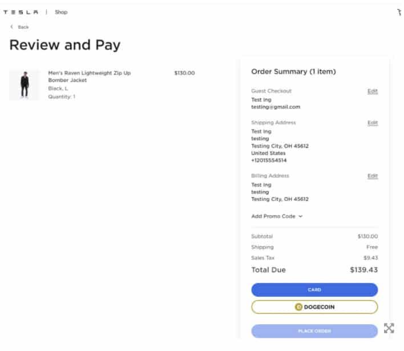Image resolution: width=404 pixels, height=351 pixels.
Task: Click the Order Summary (1 item) heading
Action: click(293, 71)
